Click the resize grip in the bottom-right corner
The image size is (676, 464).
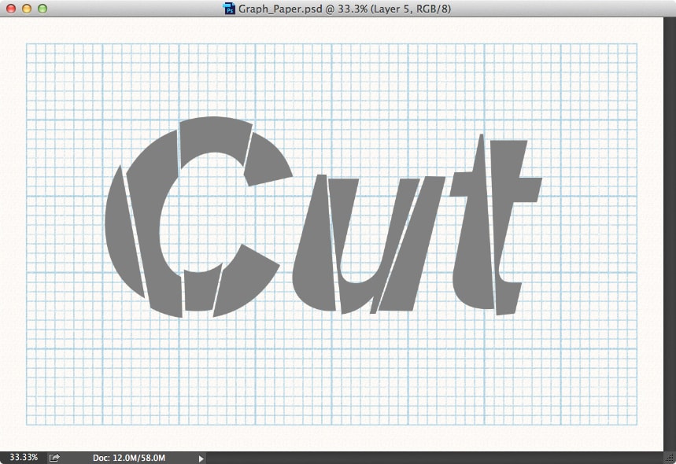pos(670,458)
